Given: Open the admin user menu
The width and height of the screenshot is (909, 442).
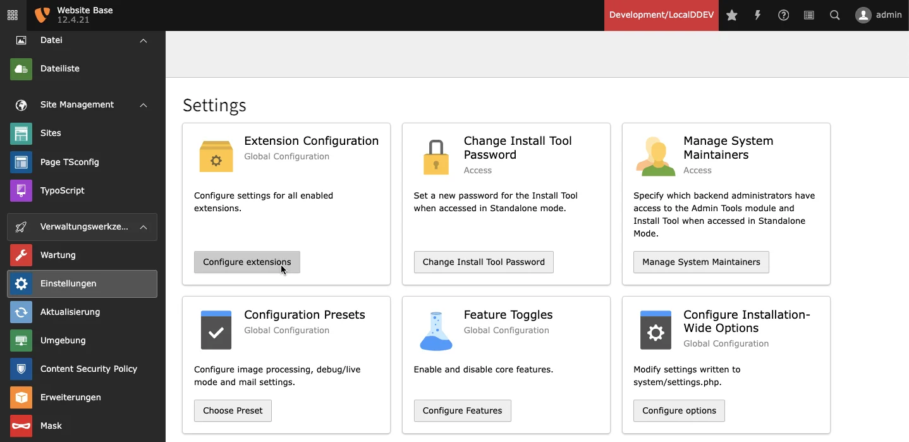Looking at the screenshot, I should click(x=879, y=15).
